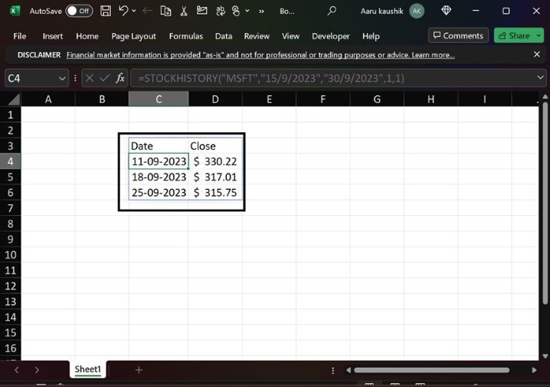Switch to the Page Layout tab
The image size is (550, 387).
[134, 36]
